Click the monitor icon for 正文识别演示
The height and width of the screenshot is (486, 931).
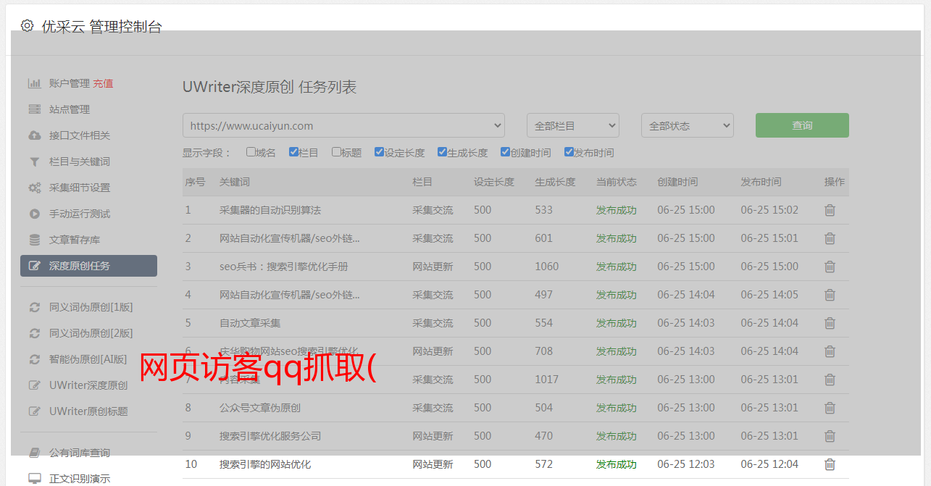34,479
